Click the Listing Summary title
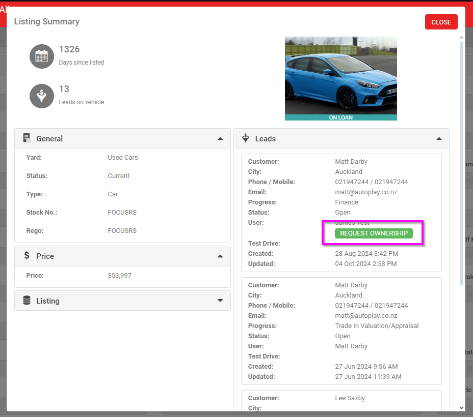This screenshot has height=417, width=473. coord(47,22)
